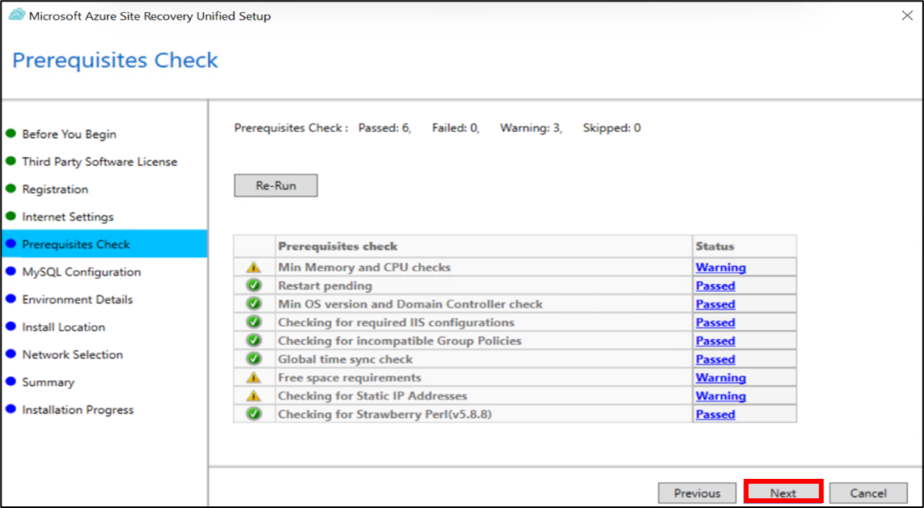
Task: Click the Status column header
Action: pos(744,247)
